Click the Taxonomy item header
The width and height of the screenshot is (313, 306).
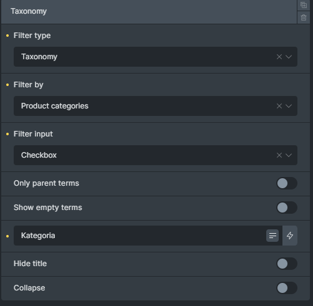149,12
